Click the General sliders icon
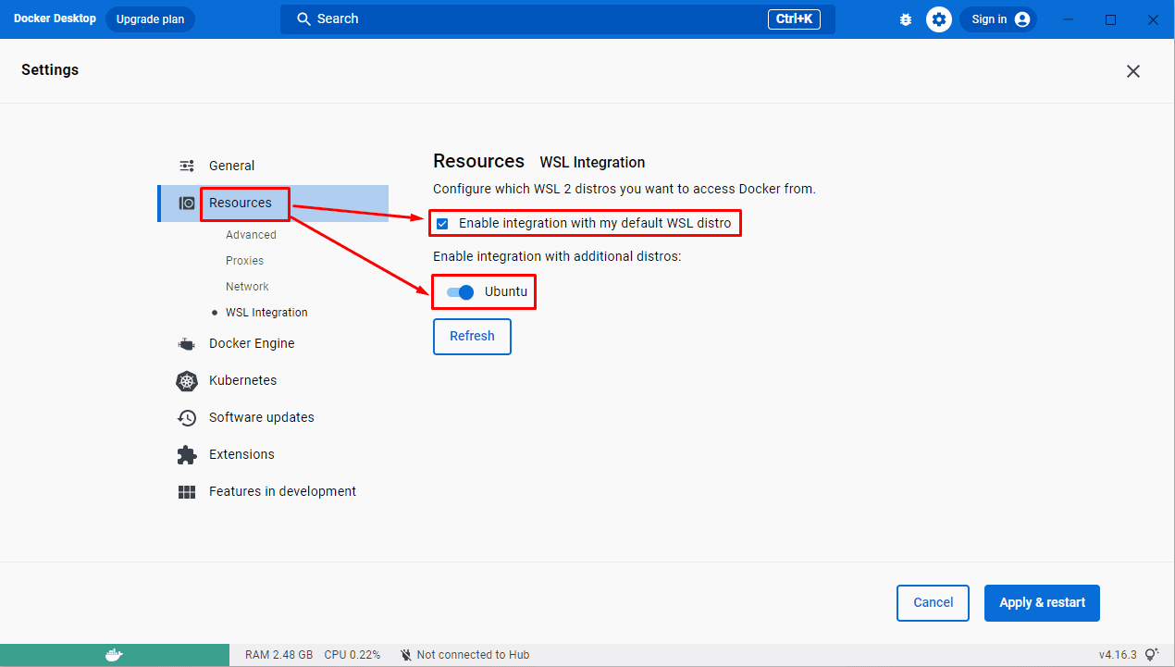The height and width of the screenshot is (667, 1175). click(x=187, y=166)
